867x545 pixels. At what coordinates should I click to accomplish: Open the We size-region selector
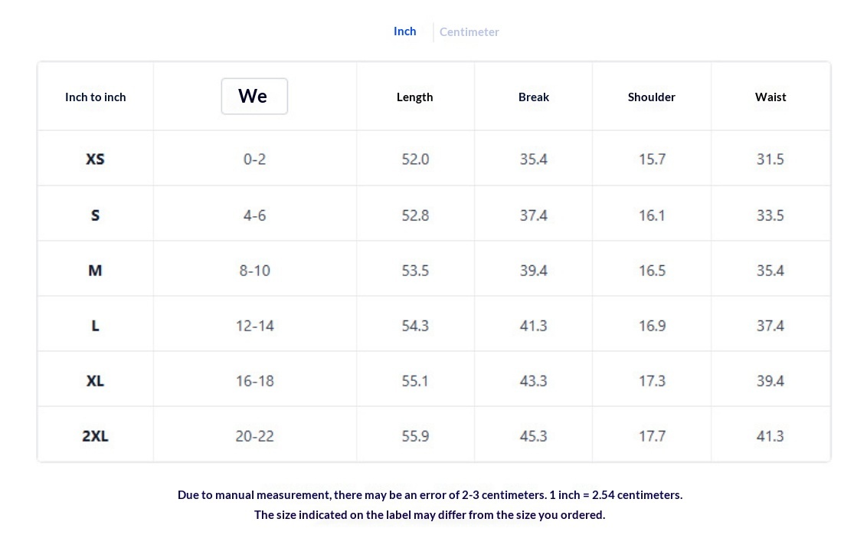coord(254,97)
